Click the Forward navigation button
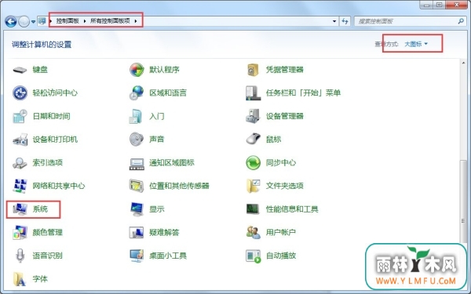 [24, 22]
